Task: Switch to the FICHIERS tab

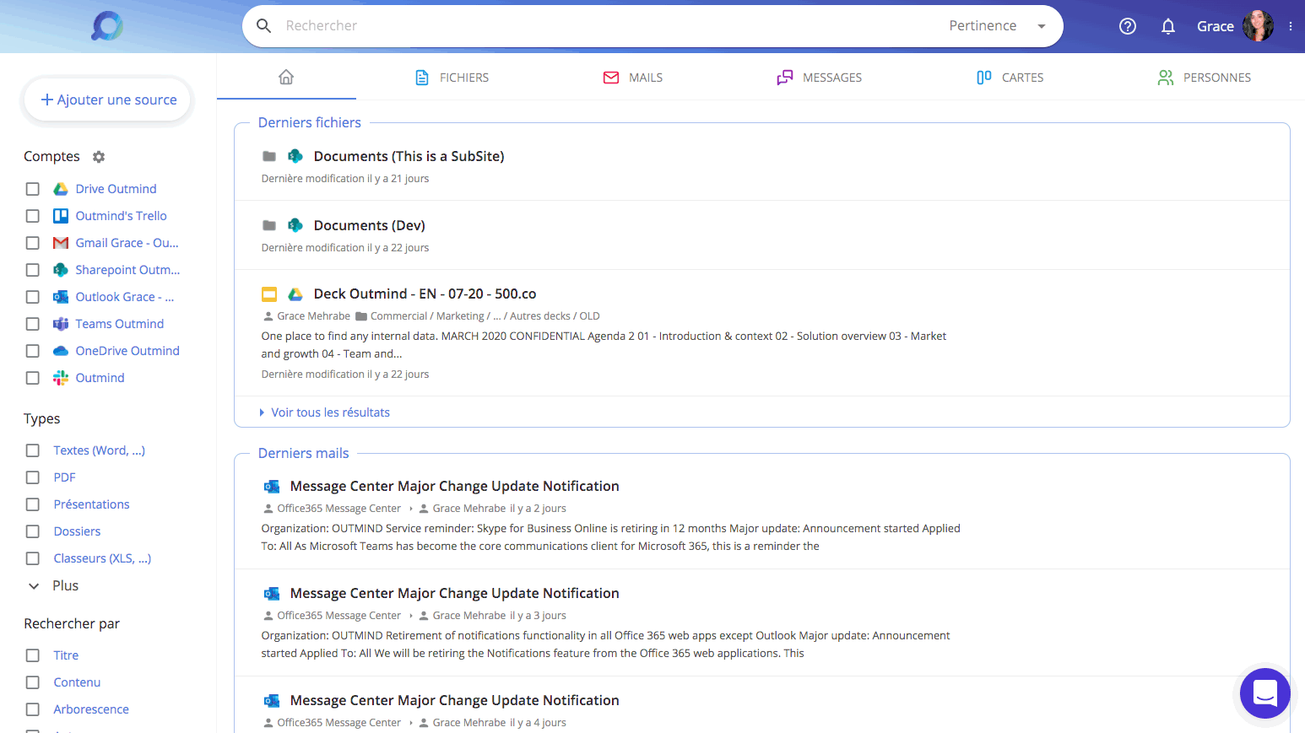Action: click(452, 78)
